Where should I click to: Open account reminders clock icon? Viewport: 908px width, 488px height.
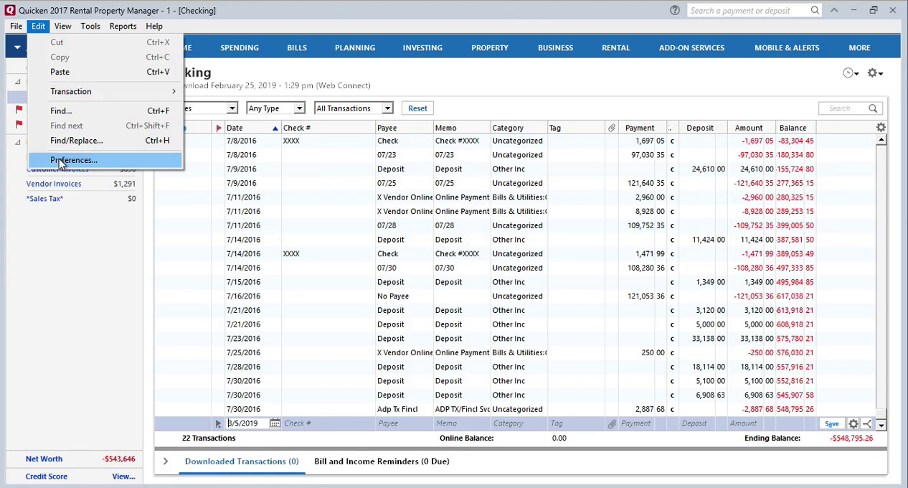pyautogui.click(x=850, y=72)
